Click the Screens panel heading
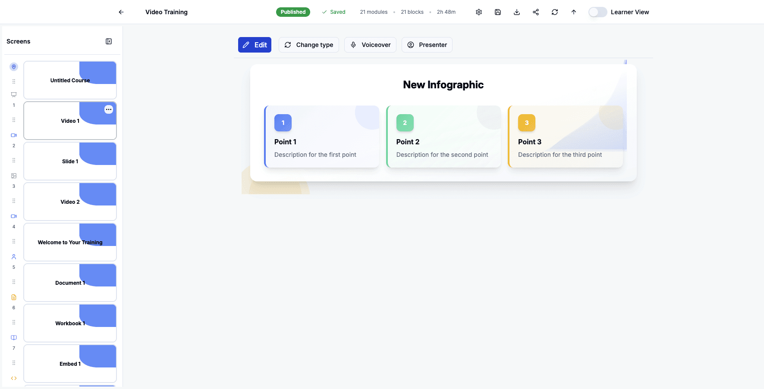764x389 pixels. [x=19, y=41]
